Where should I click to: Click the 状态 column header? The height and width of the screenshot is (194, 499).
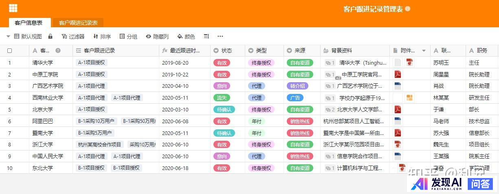228,50
